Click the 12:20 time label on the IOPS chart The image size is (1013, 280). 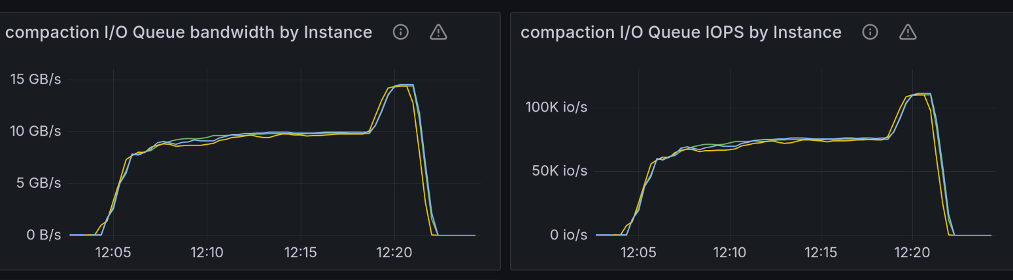912,252
